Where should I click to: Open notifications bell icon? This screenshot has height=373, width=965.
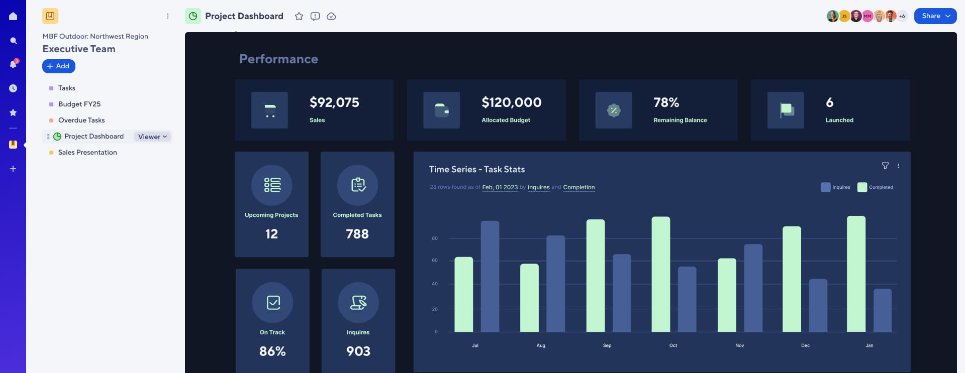[x=14, y=64]
